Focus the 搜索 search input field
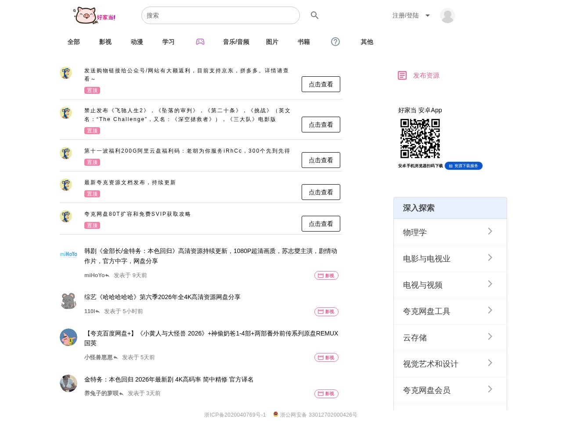The height and width of the screenshot is (421, 562). click(x=220, y=15)
